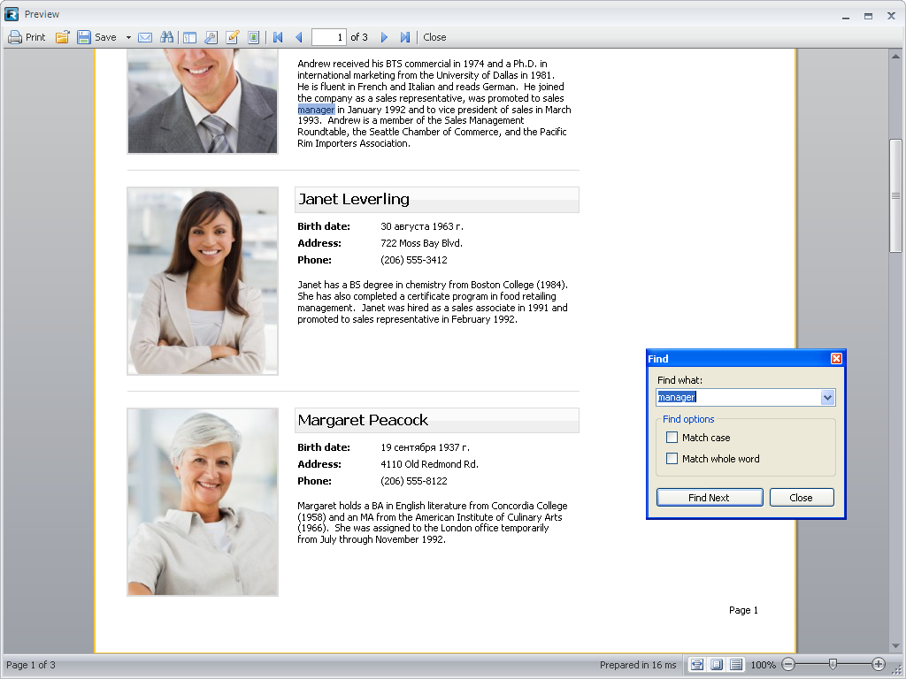The height and width of the screenshot is (679, 906).
Task: Open the Find what history dropdown
Action: tap(827, 398)
